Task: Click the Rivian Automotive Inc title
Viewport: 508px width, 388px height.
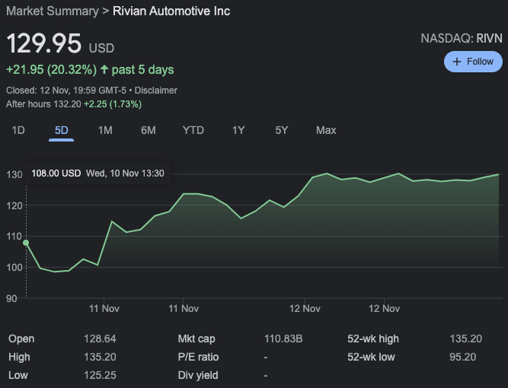Action: (x=171, y=11)
